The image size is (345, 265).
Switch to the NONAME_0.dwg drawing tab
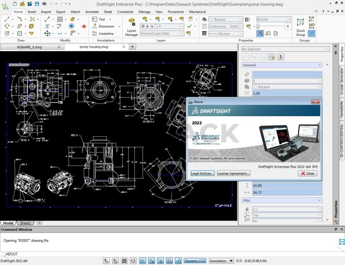coord(29,47)
